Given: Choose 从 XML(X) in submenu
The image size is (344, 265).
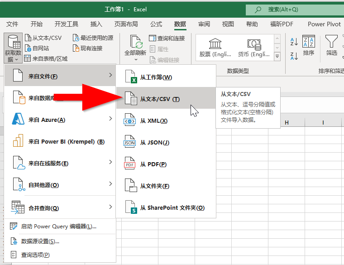Looking at the screenshot, I should point(166,120).
